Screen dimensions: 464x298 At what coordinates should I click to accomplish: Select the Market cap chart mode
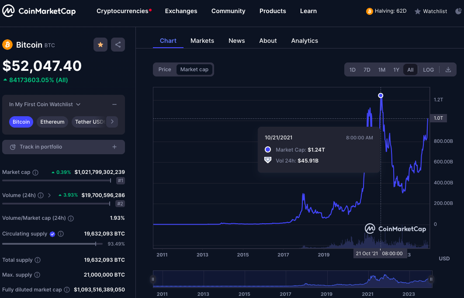pyautogui.click(x=194, y=69)
